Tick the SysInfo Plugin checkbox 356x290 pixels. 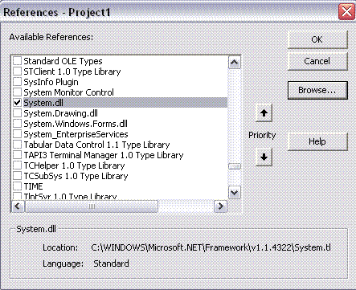click(x=17, y=82)
